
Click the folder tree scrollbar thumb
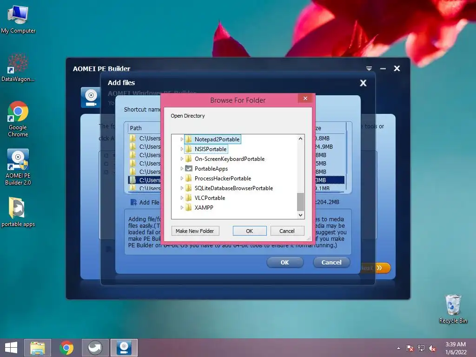pos(300,202)
